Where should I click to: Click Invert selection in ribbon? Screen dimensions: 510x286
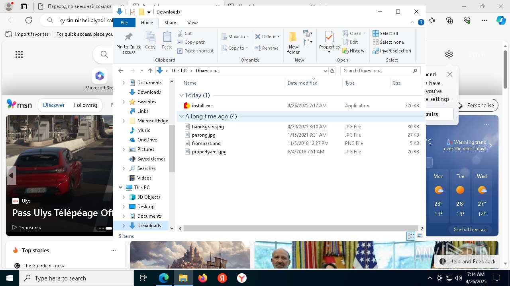pyautogui.click(x=392, y=51)
